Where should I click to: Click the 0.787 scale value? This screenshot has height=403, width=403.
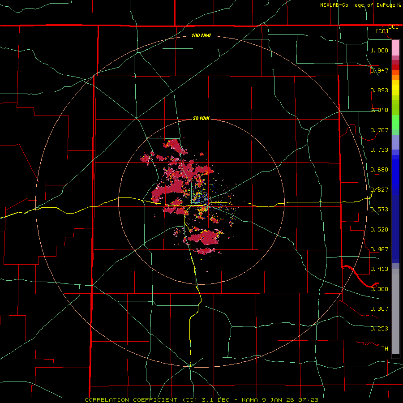coord(379,130)
